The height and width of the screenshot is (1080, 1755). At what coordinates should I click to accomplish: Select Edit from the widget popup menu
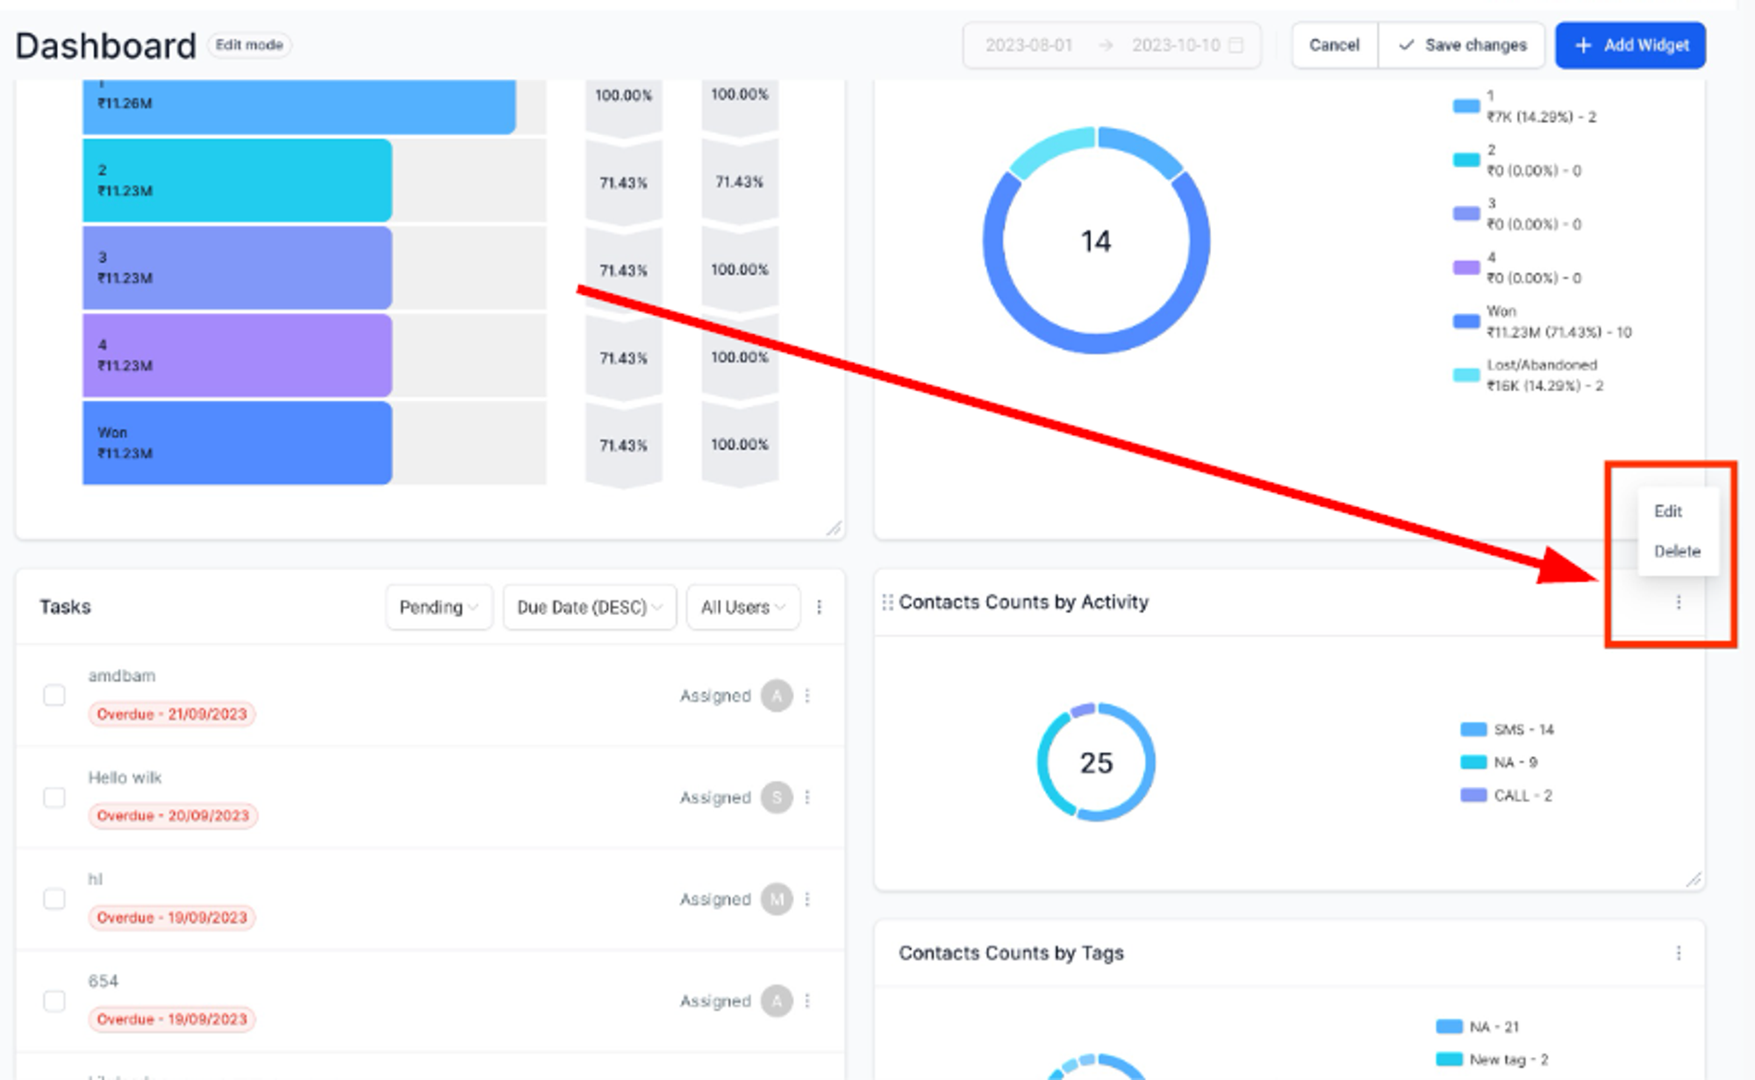[x=1667, y=511]
